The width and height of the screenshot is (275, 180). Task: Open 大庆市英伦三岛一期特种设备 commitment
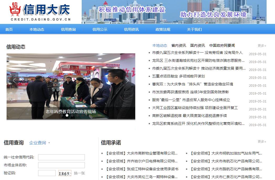tap(142, 177)
